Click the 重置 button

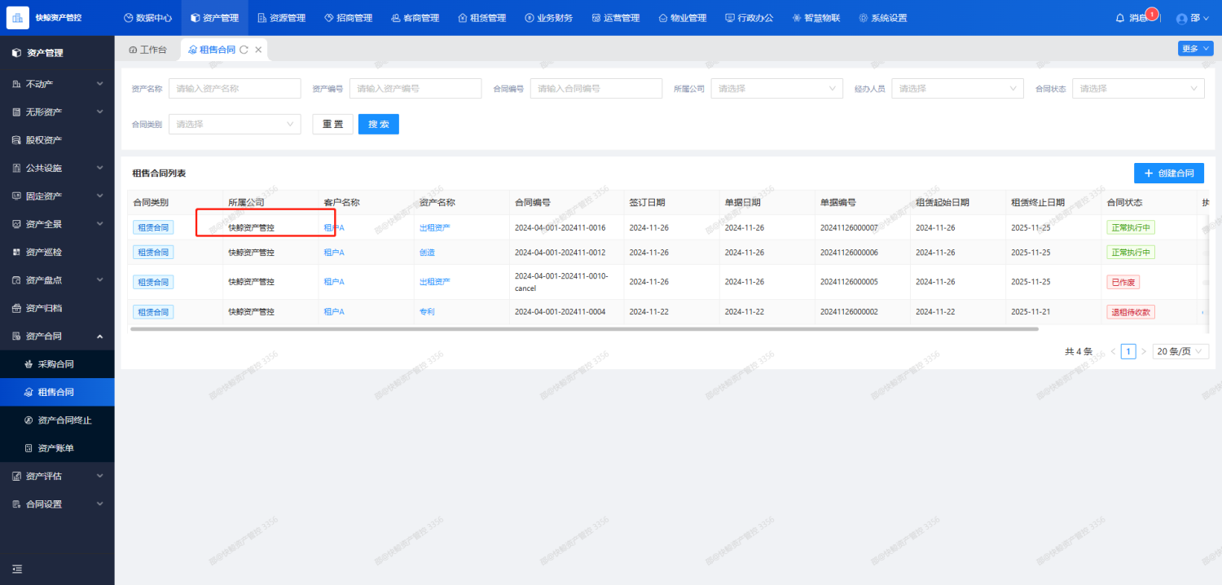(332, 124)
